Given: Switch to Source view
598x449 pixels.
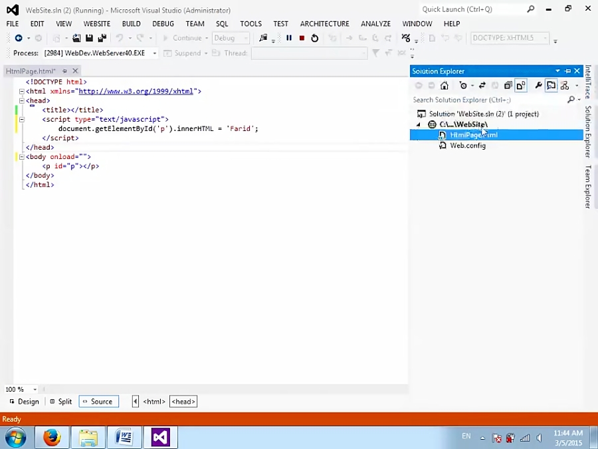Looking at the screenshot, I should click(99, 402).
